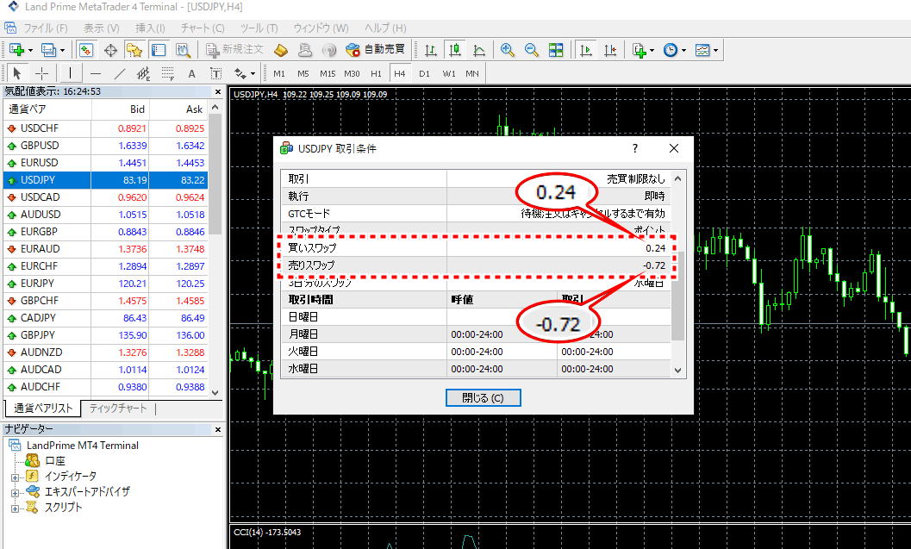Zoom out on the chart
The width and height of the screenshot is (911, 549).
click(x=531, y=50)
